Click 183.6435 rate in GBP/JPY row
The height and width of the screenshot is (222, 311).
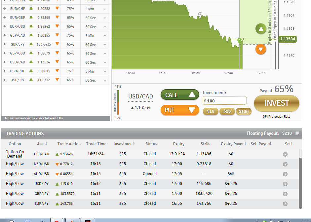(44, 44)
